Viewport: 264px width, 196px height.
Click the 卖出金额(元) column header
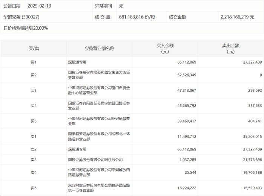231,49
